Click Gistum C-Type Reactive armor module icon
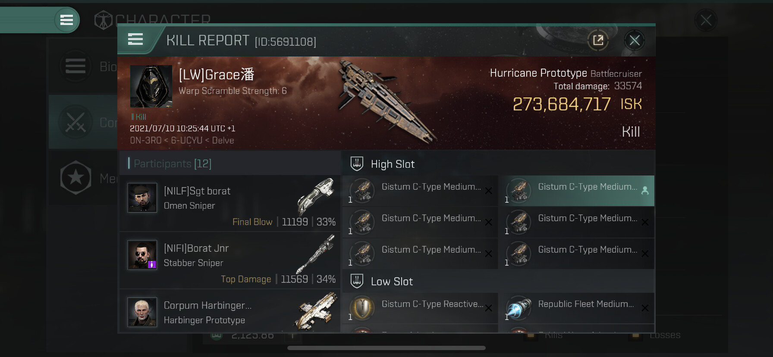The image size is (773, 357). (x=362, y=308)
